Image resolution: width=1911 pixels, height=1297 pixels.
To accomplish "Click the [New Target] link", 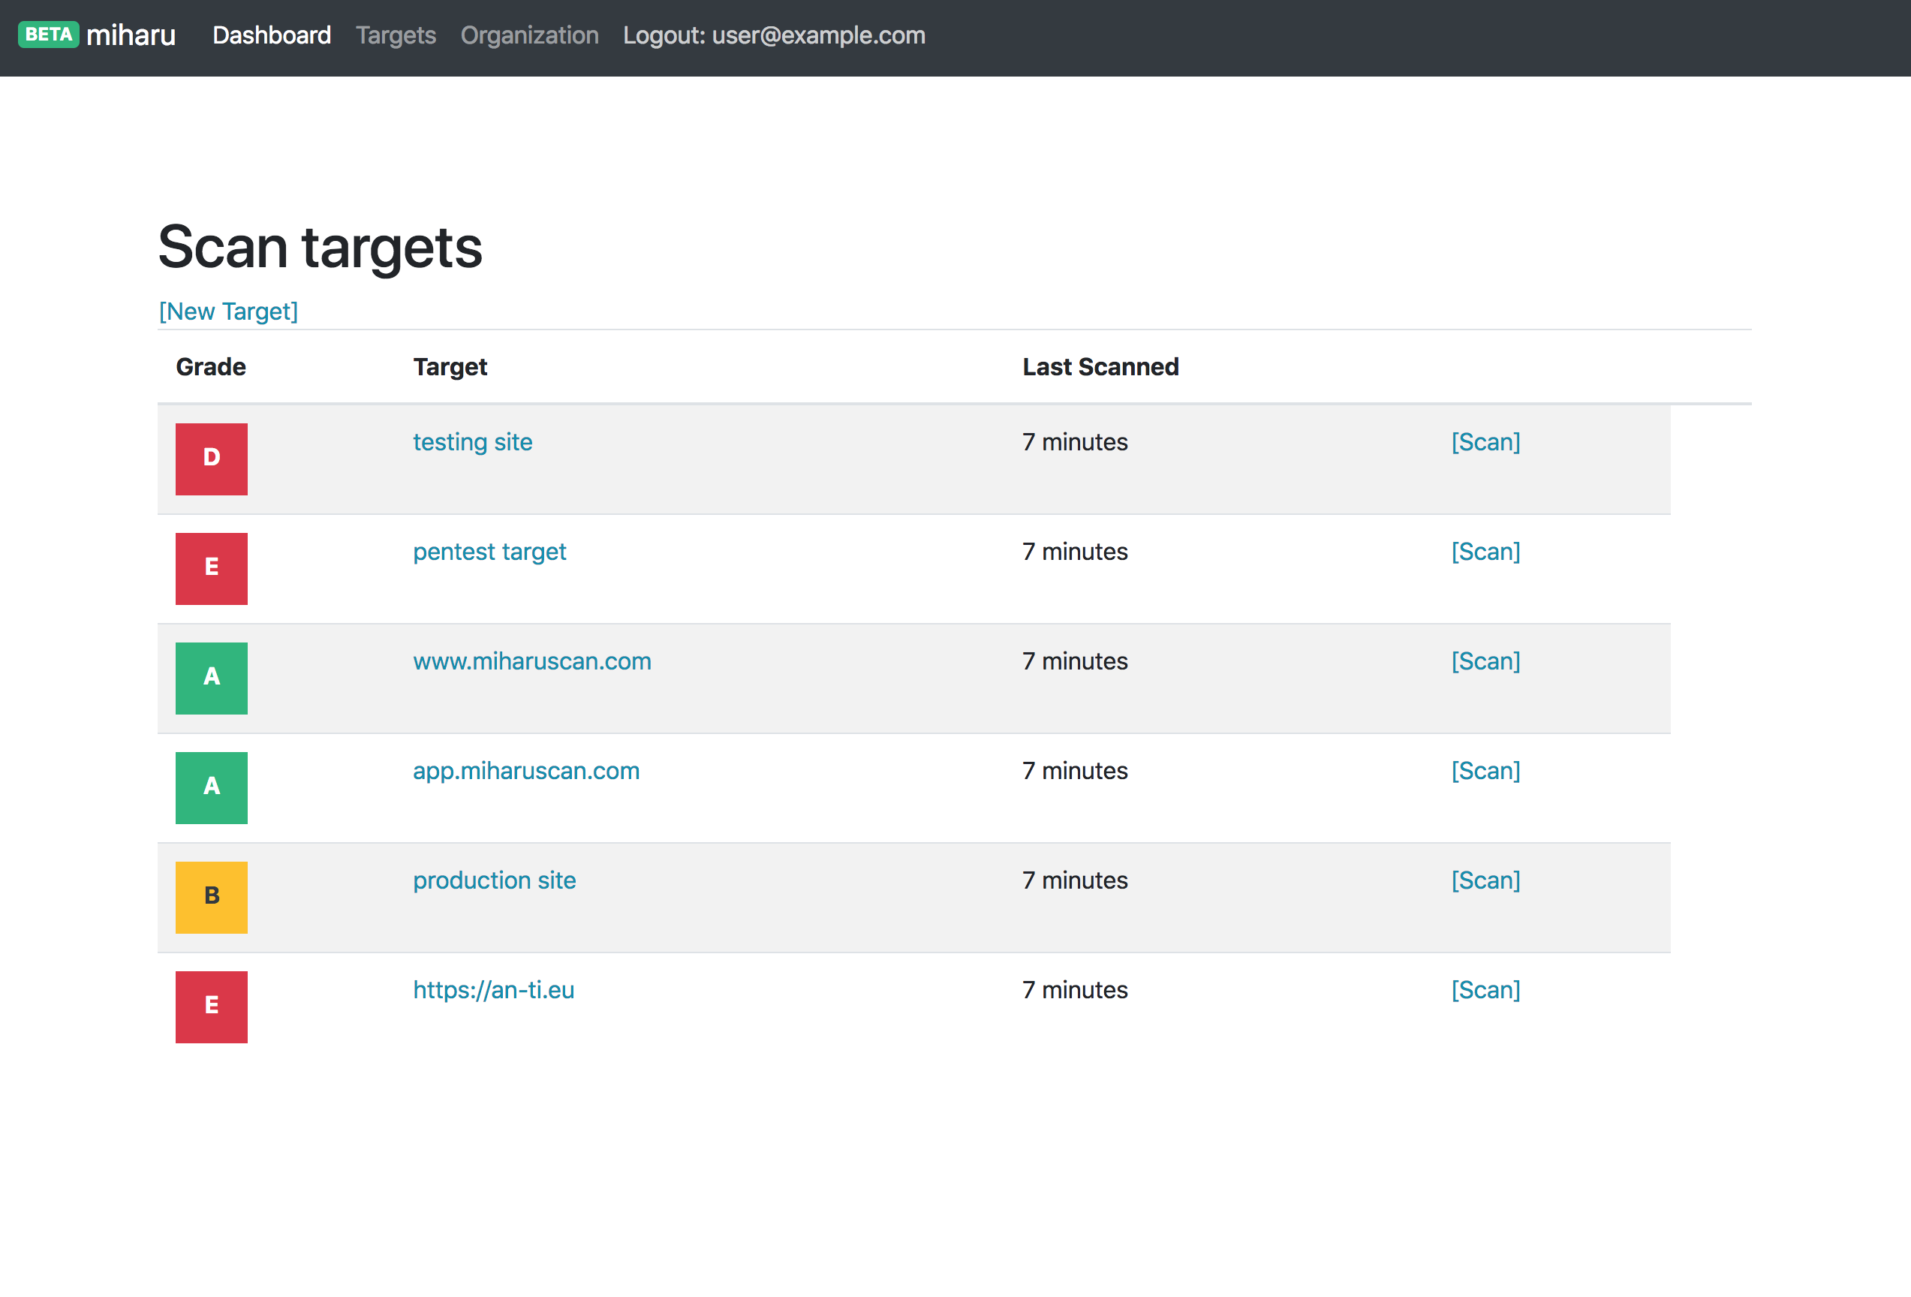I will (229, 311).
